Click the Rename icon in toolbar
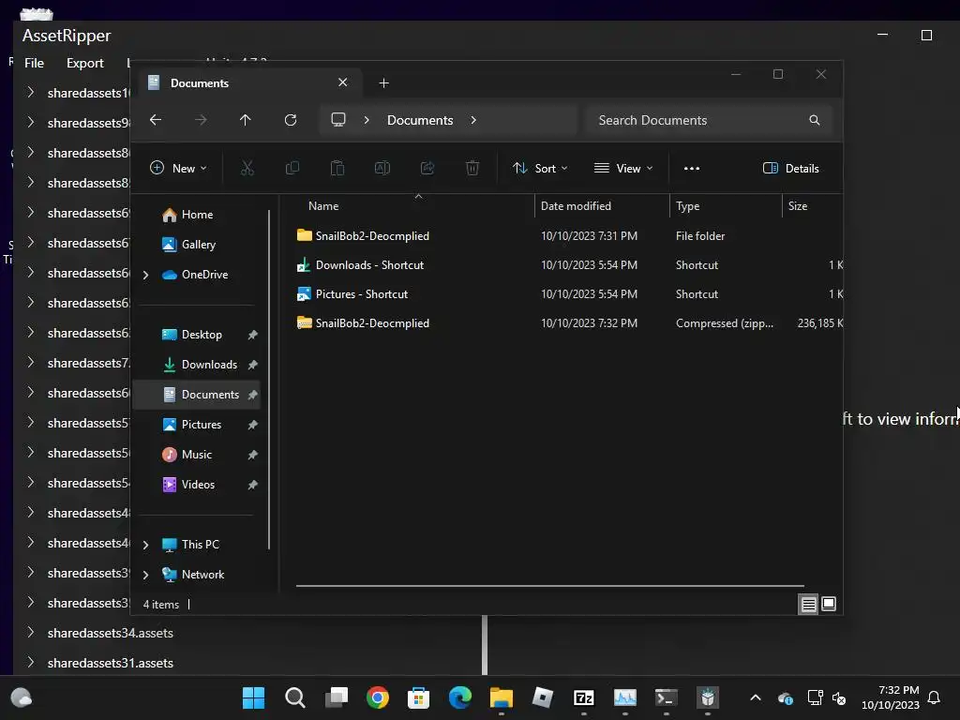The width and height of the screenshot is (960, 720). click(x=382, y=169)
